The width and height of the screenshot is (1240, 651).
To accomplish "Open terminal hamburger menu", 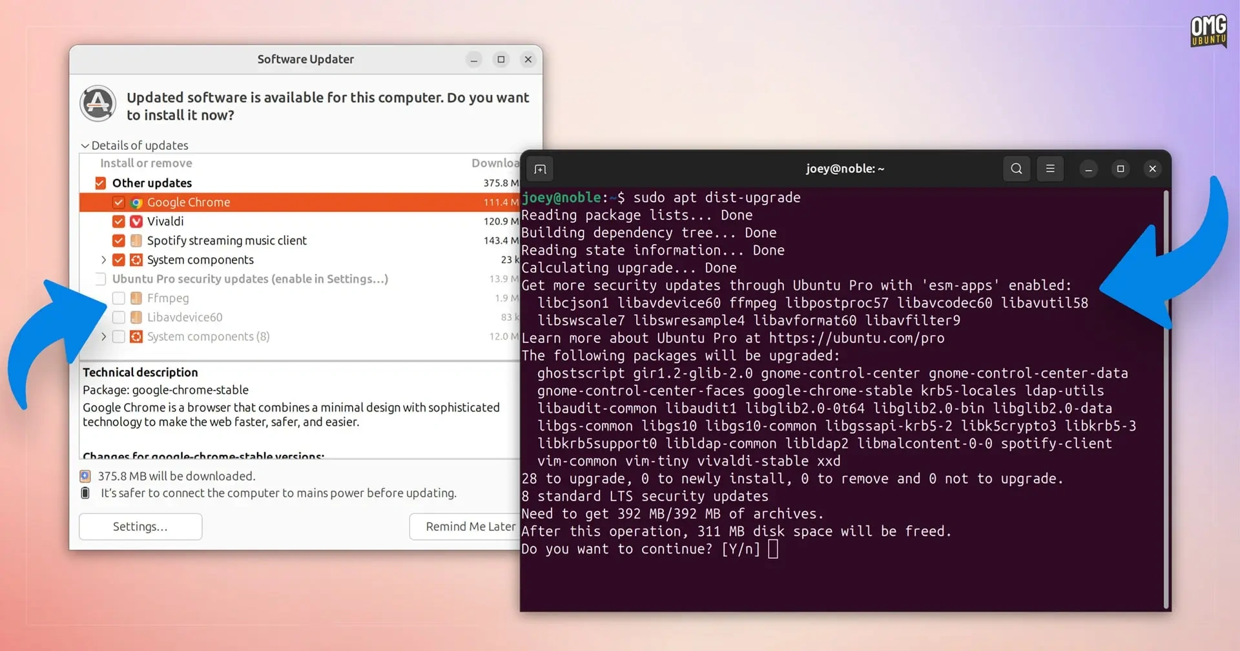I will click(x=1050, y=169).
